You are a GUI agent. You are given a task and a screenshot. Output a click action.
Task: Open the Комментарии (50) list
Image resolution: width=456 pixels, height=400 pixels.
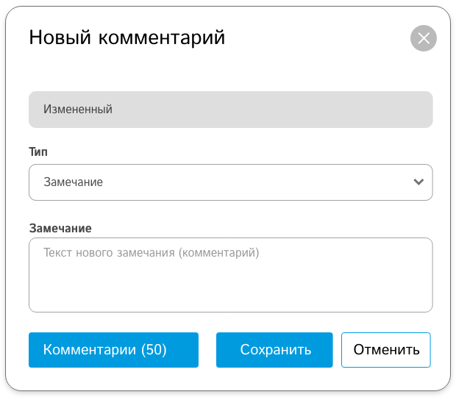(113, 350)
